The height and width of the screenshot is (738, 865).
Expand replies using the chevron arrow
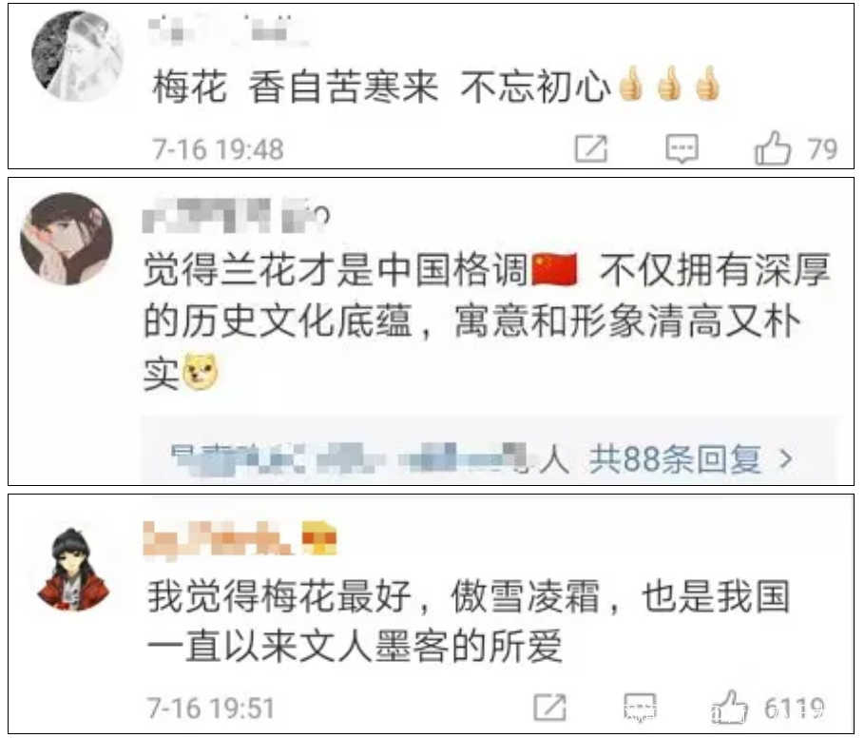click(786, 458)
